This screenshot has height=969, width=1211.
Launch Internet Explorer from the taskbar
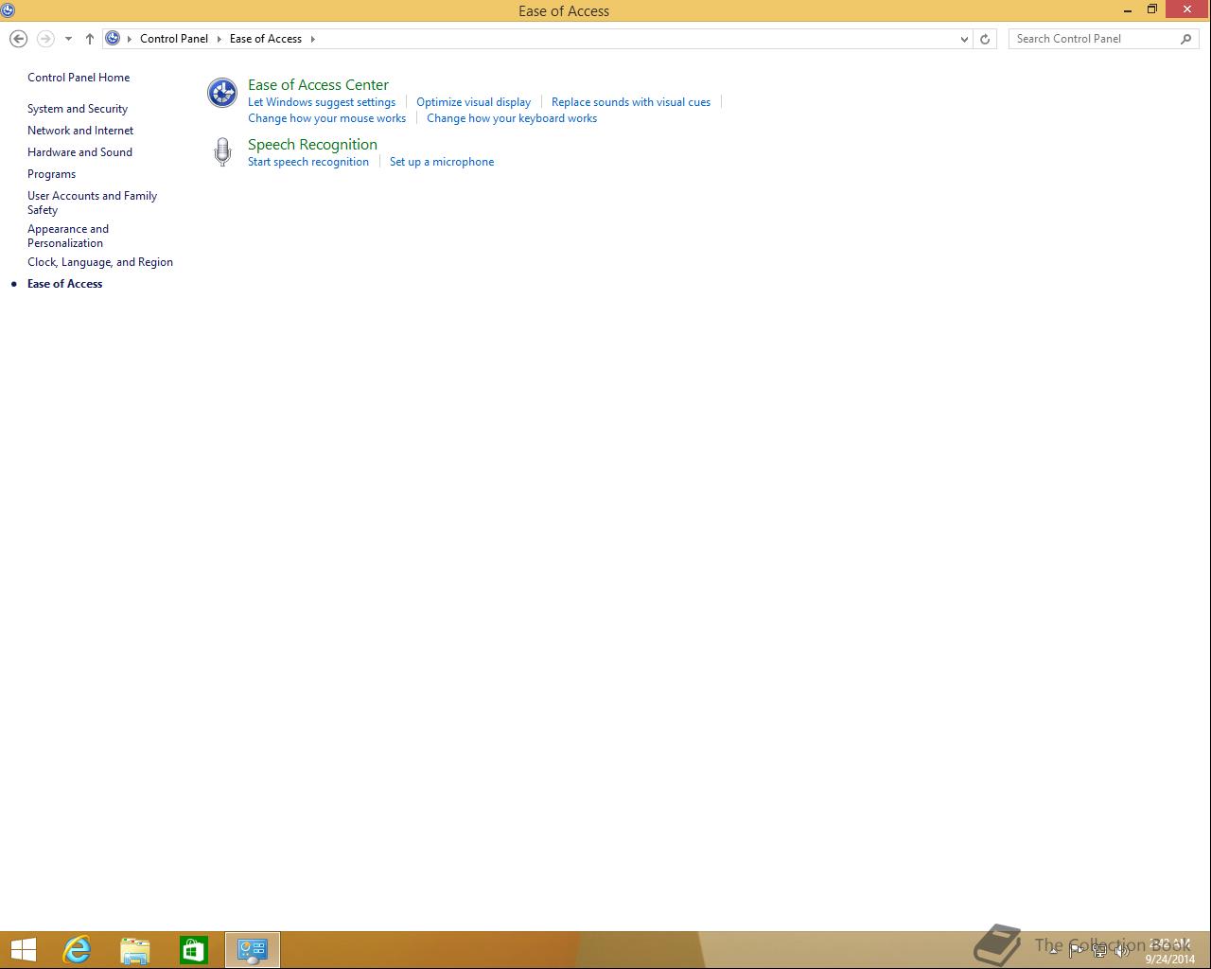pos(77,950)
